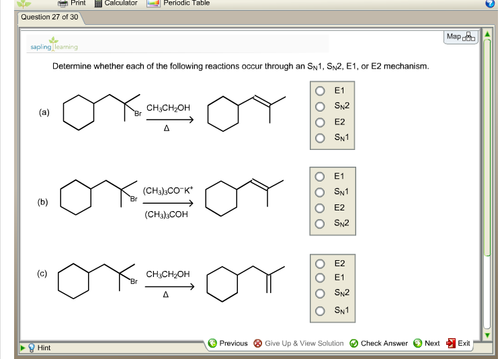Select the Question 27 of 30 tab
The image size is (502, 359).
50,17
